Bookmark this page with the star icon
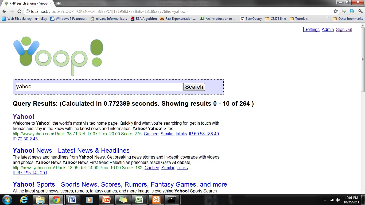The width and height of the screenshot is (365, 205). tap(336, 11)
